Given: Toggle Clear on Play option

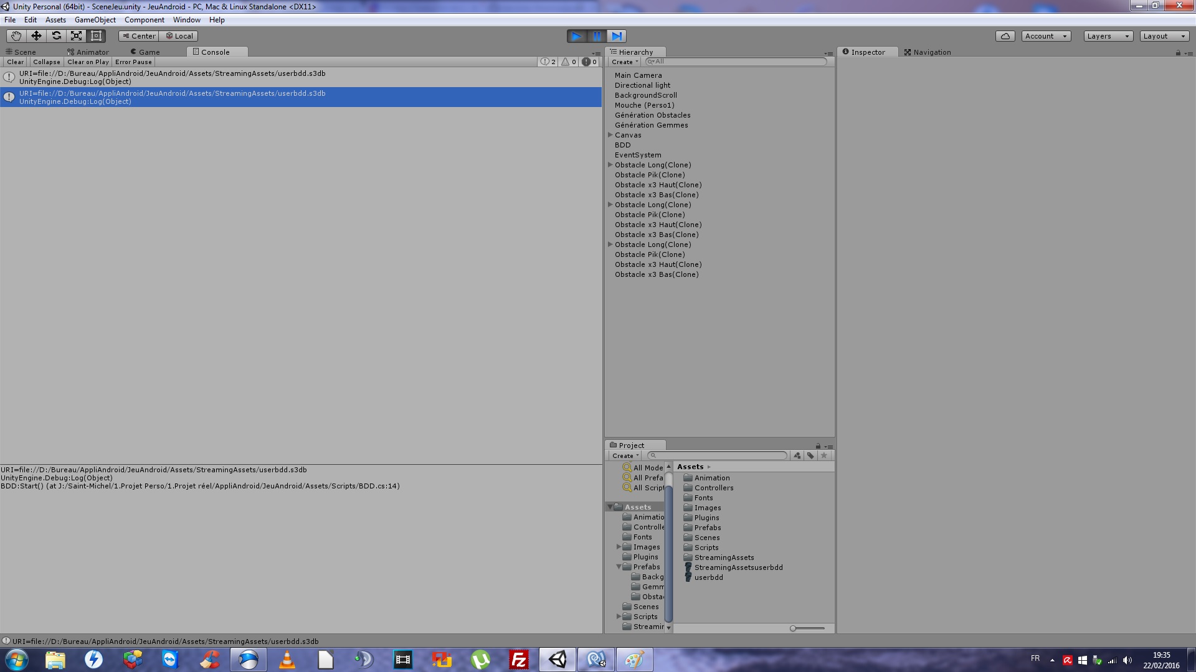Looking at the screenshot, I should point(88,62).
